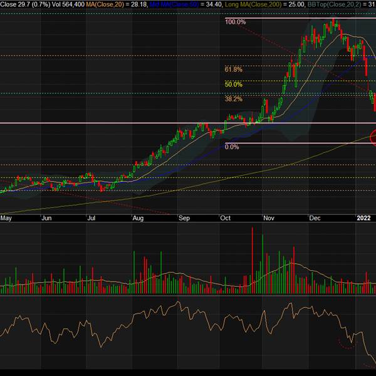376x376 pixels.
Task: Click the '= 28.18' moving average value
Action: pos(137,4)
